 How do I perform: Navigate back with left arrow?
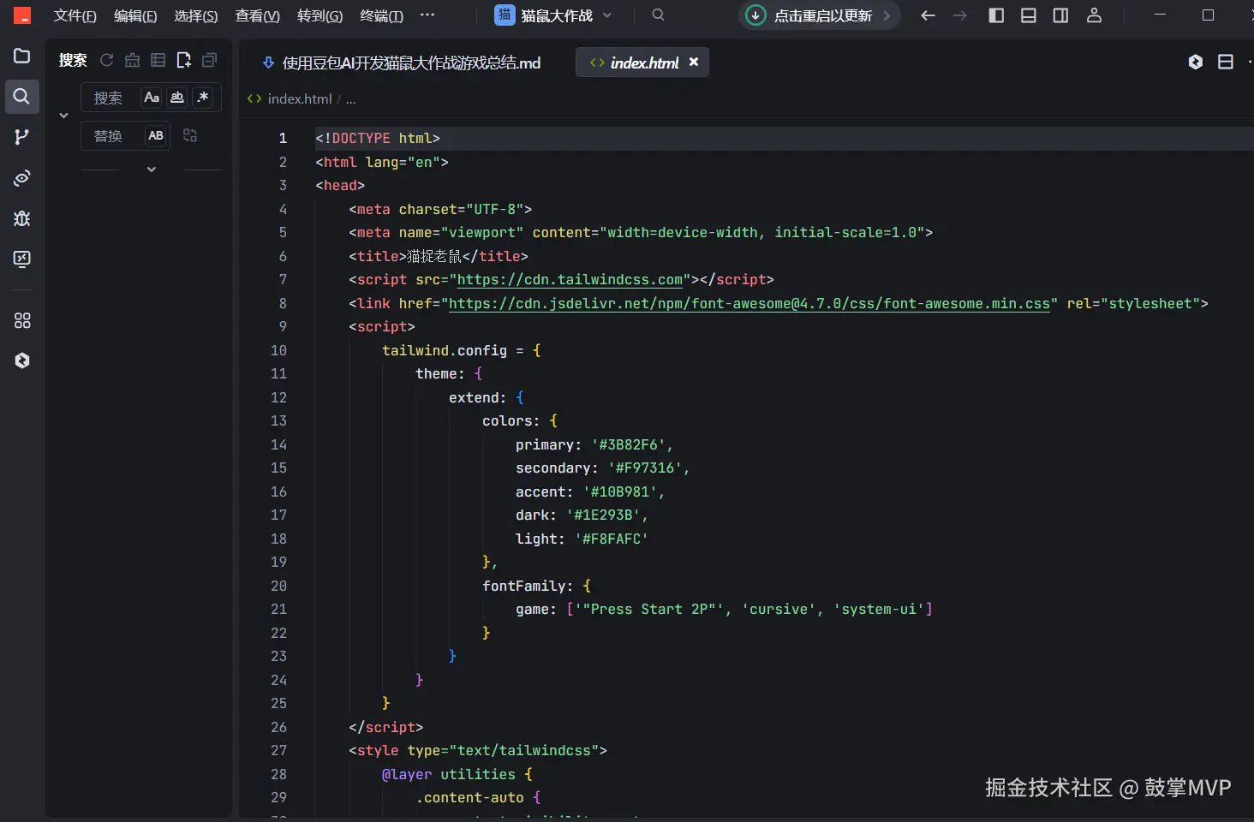[x=928, y=15]
